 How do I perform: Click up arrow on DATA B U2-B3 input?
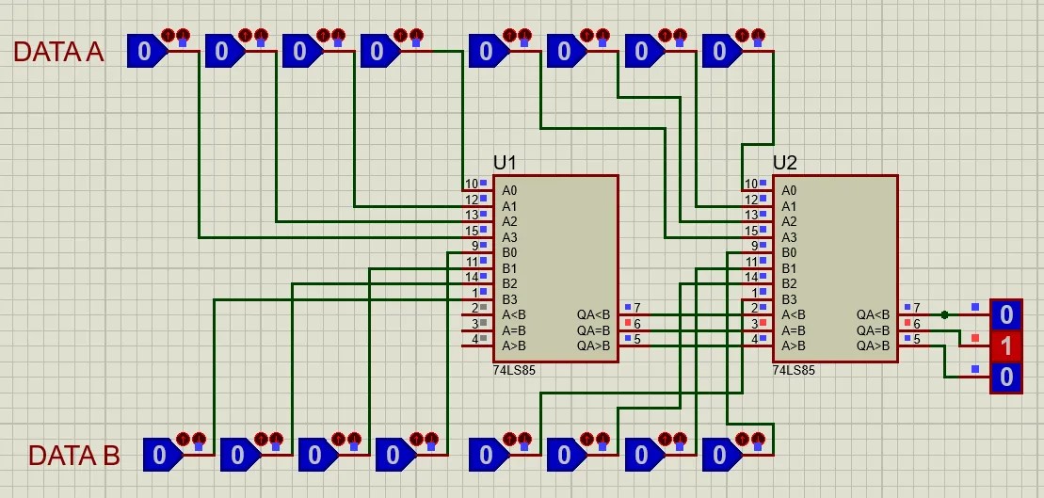pyautogui.click(x=510, y=439)
